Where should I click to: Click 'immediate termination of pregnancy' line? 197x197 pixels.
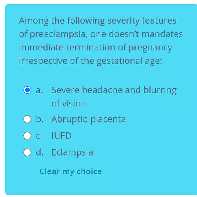click(x=96, y=48)
